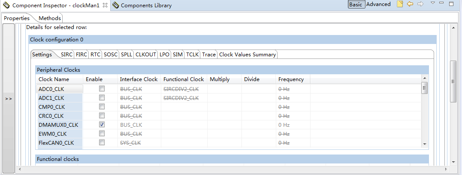Click the new configuration note icon
Screen dimensions: 462x175
pyautogui.click(x=399, y=4)
